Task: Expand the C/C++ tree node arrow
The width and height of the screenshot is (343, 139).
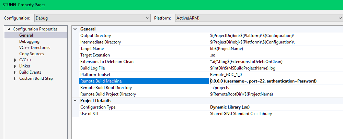Action: click(x=15, y=60)
